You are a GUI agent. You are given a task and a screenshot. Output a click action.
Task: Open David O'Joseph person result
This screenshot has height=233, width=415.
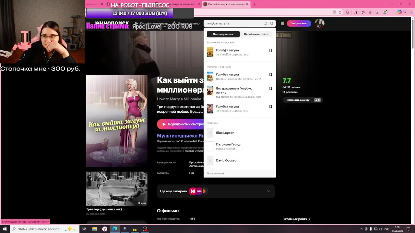(240, 160)
